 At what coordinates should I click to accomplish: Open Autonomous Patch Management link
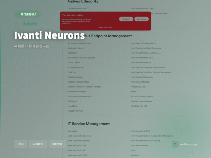(x=81, y=58)
